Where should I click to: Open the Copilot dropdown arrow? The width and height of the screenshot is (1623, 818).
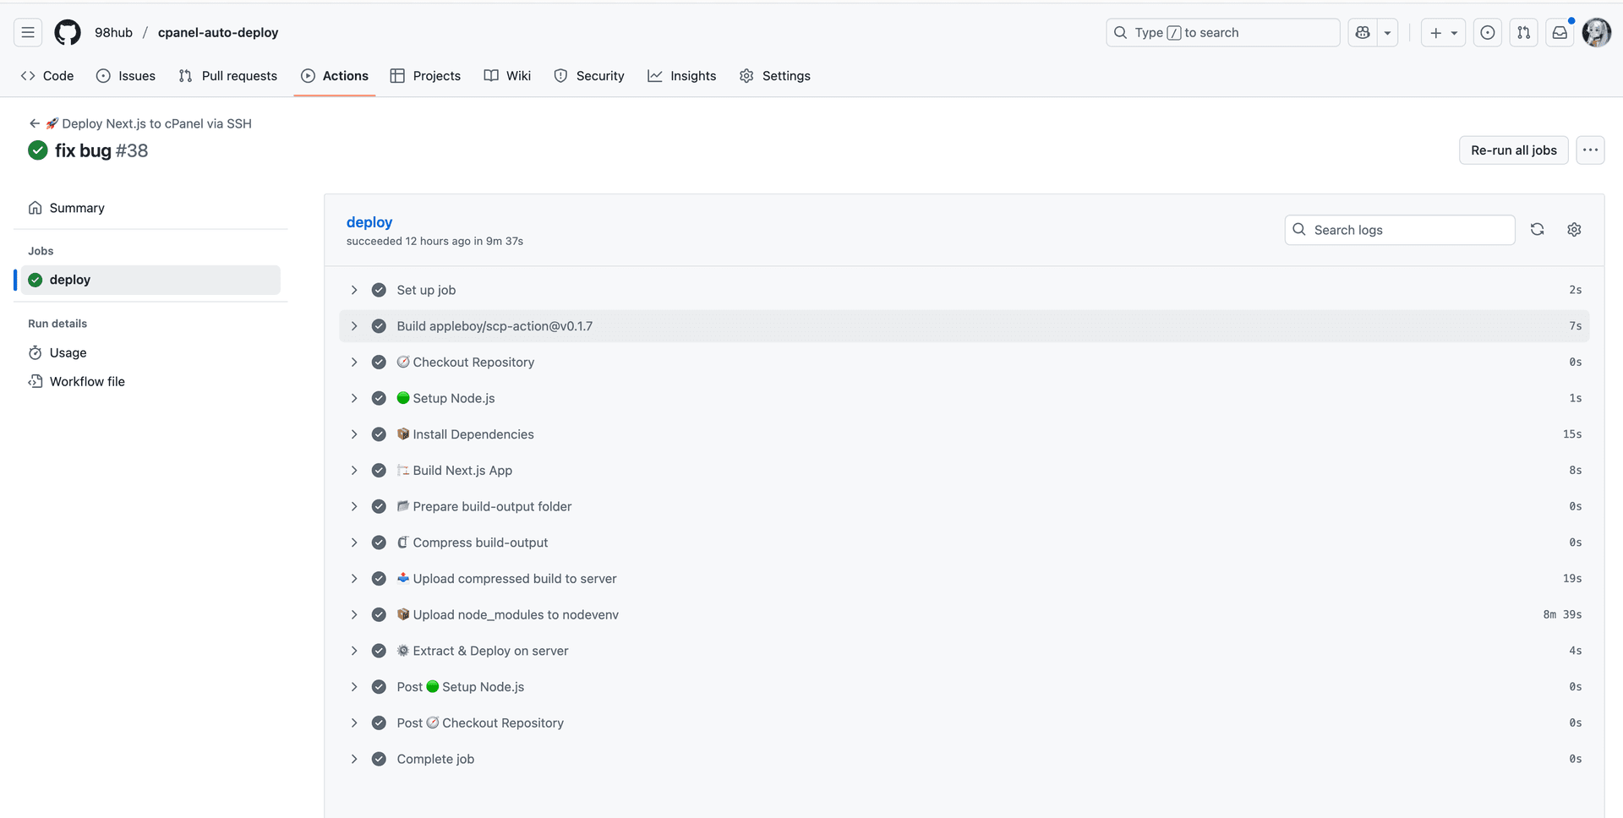[x=1385, y=32]
